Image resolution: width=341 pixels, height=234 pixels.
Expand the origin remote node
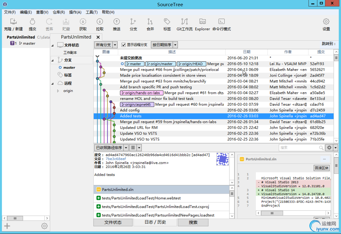pos(58,91)
